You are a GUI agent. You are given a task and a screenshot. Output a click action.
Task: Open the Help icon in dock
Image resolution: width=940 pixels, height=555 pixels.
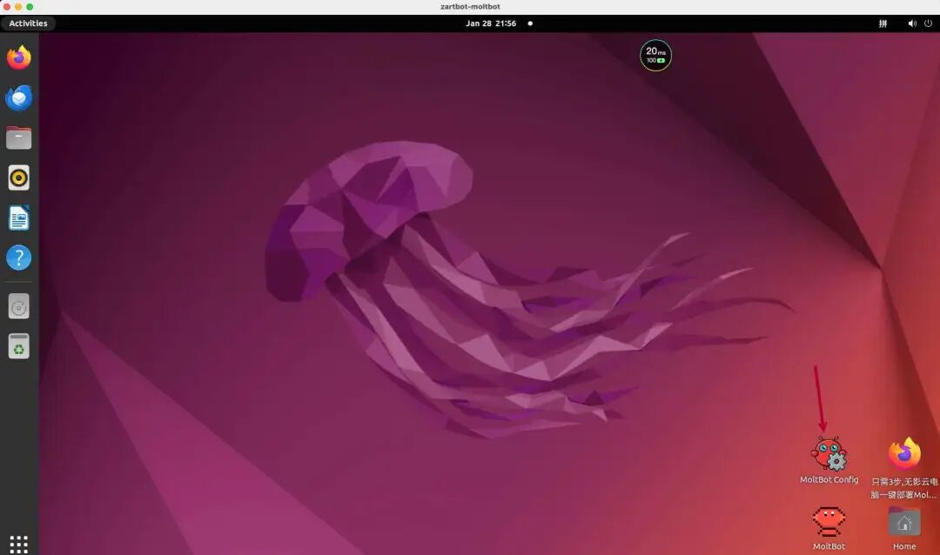(19, 257)
